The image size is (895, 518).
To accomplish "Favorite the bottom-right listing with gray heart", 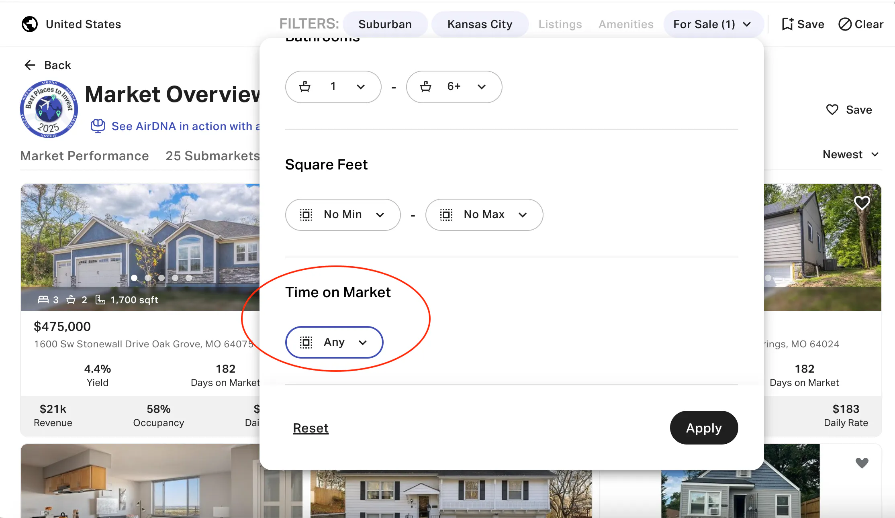I will click(x=862, y=463).
